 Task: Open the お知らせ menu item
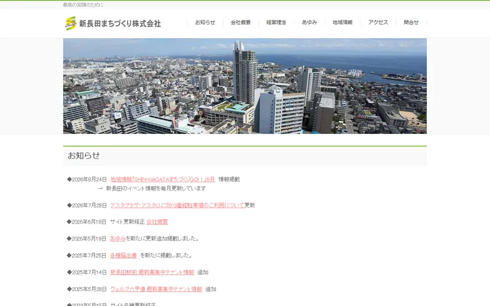click(x=205, y=22)
